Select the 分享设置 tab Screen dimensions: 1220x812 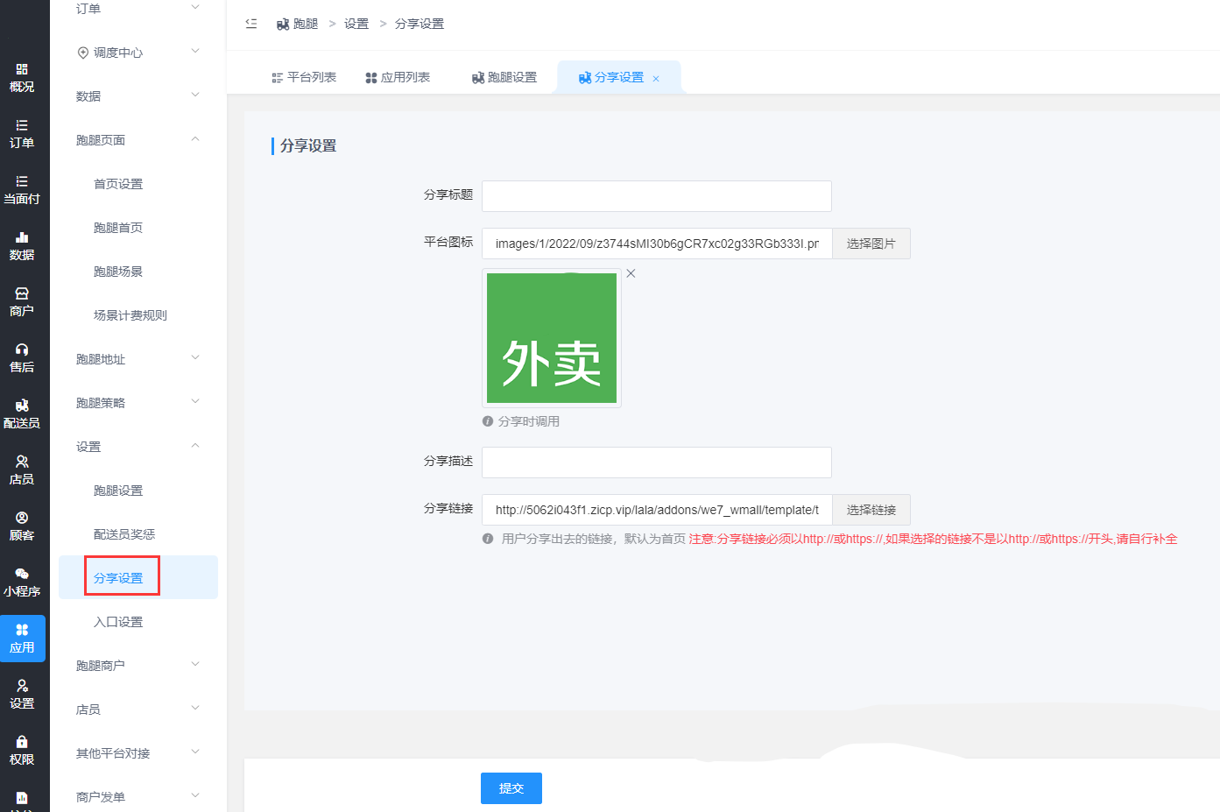point(618,77)
